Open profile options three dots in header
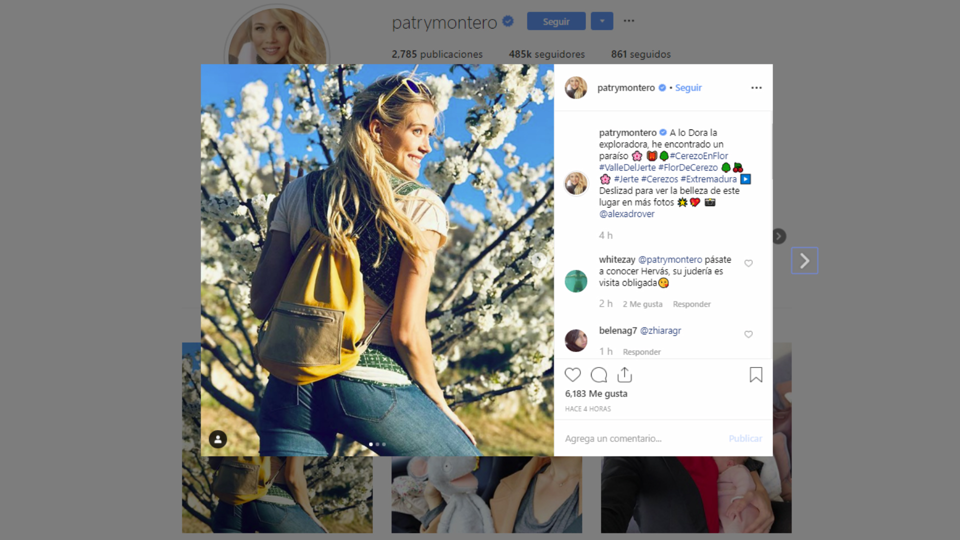Viewport: 960px width, 540px height. click(629, 21)
